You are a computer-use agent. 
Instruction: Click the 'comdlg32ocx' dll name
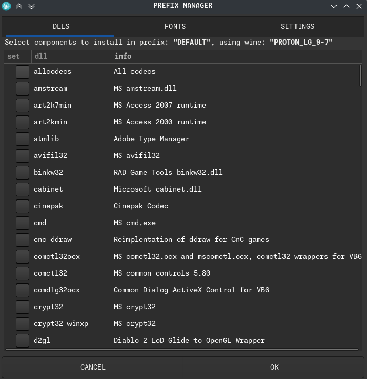pos(57,290)
